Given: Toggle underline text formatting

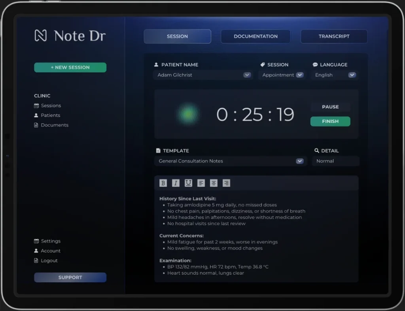Looking at the screenshot, I should [x=188, y=183].
